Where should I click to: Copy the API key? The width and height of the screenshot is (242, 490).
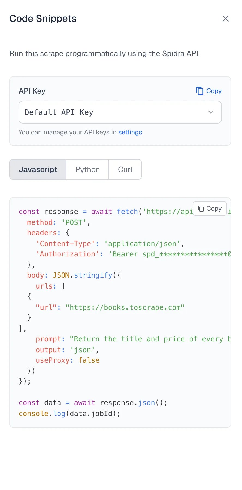pyautogui.click(x=209, y=91)
